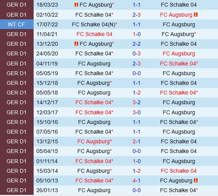Select the INT CF league label
The height and width of the screenshot is (196, 218).
coord(16,24)
